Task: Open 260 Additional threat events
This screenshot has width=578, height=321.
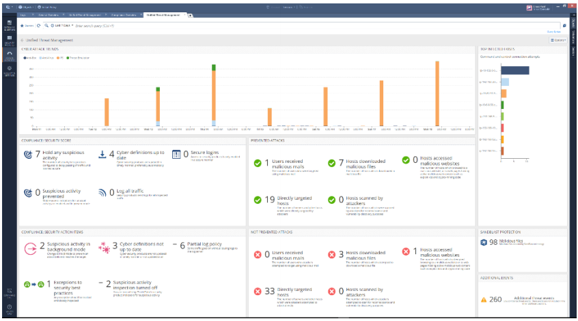Action: coord(523,300)
